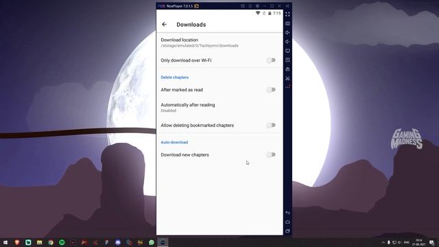Toggle After marked as read switch
The width and height of the screenshot is (439, 247).
pos(271,90)
